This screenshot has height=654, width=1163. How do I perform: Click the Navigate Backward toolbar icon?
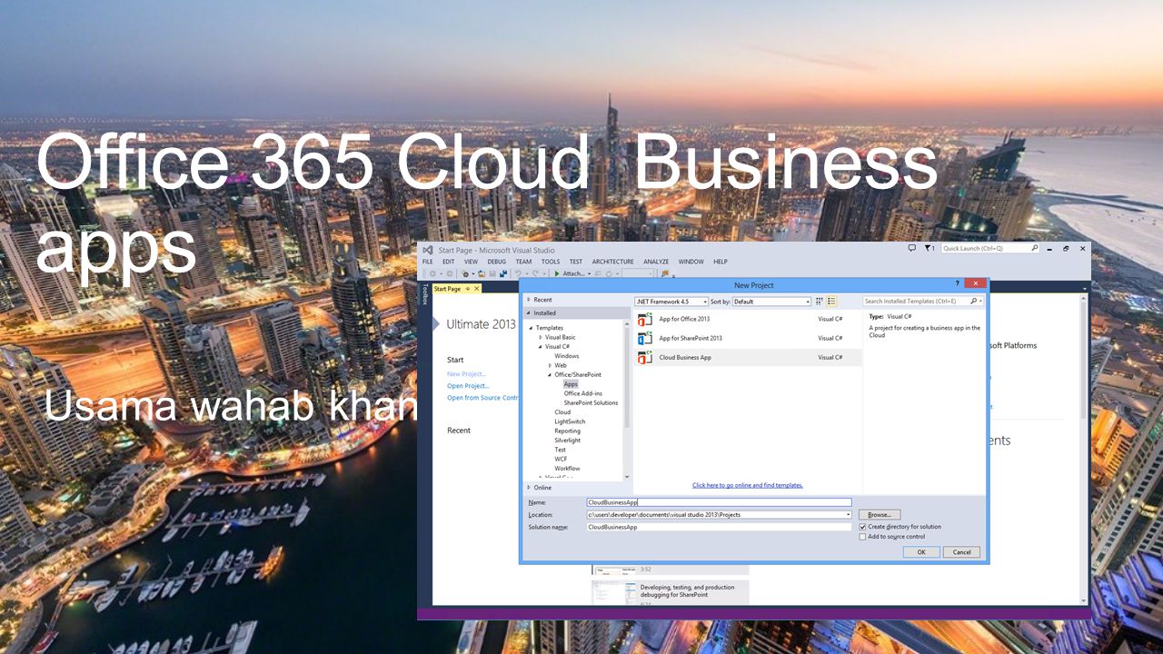(x=432, y=273)
